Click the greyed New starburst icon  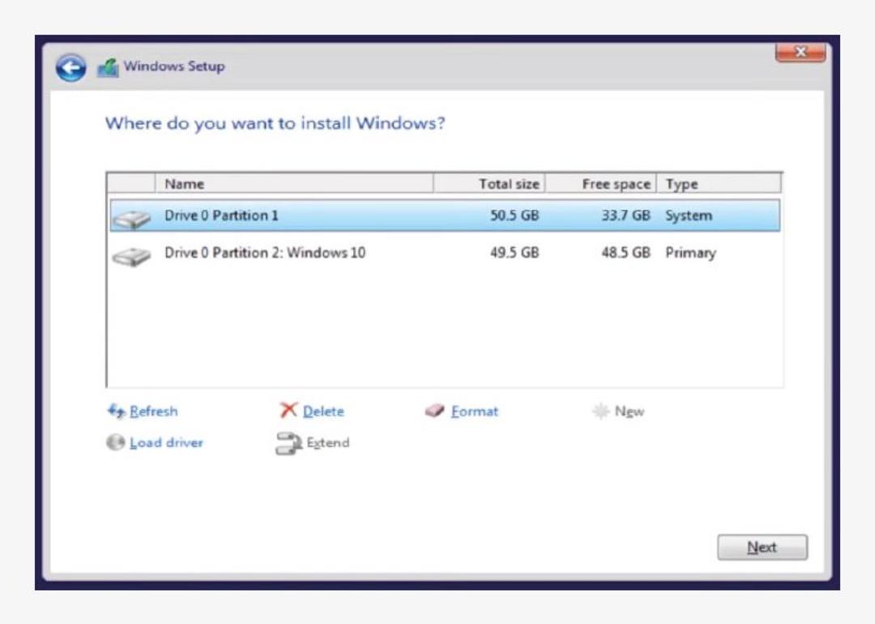[600, 412]
